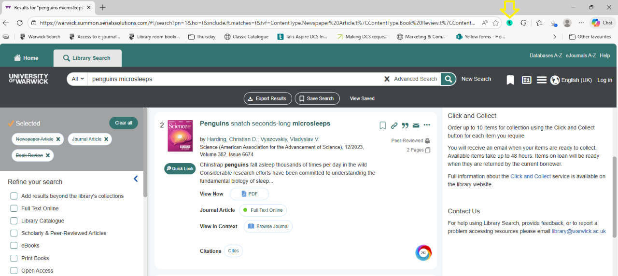618x276 pixels.
Task: Open the article PDF
Action: [249, 194]
